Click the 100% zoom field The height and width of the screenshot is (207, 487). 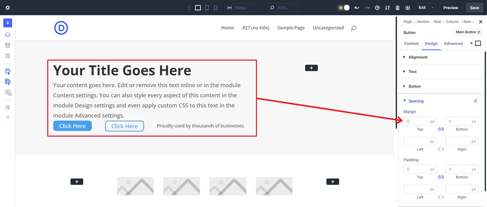coord(283,8)
